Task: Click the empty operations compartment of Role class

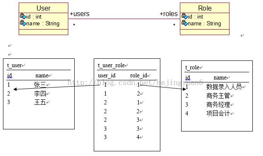Action: point(204,32)
